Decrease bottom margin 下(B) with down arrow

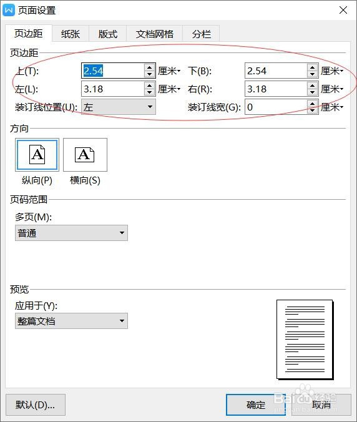[312, 74]
